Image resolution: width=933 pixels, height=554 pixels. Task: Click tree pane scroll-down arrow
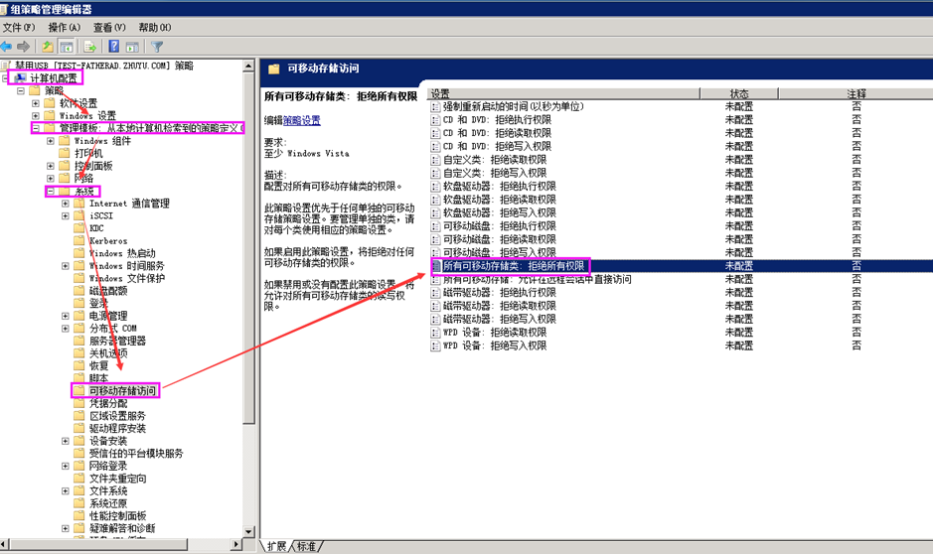(x=248, y=531)
